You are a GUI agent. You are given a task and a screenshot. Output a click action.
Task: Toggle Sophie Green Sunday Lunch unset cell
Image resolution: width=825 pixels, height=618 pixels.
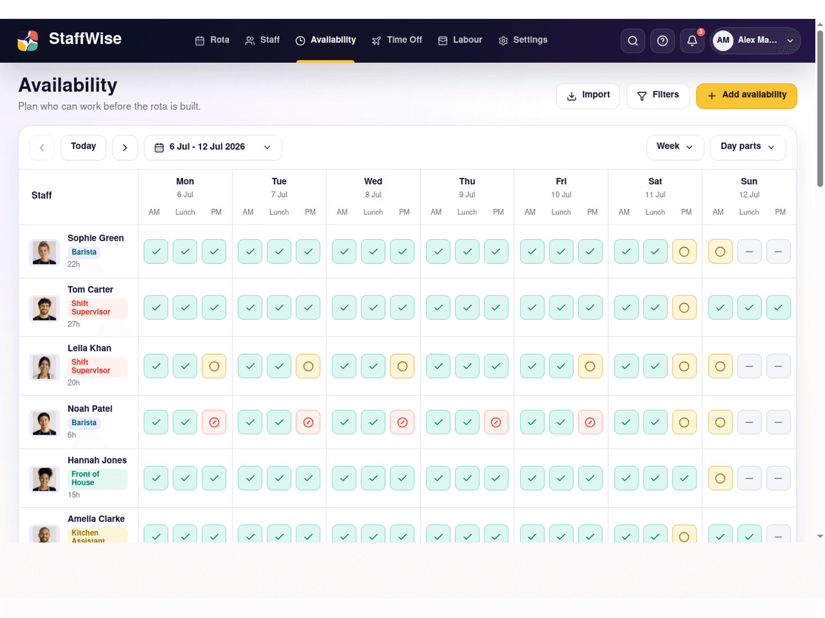click(749, 251)
